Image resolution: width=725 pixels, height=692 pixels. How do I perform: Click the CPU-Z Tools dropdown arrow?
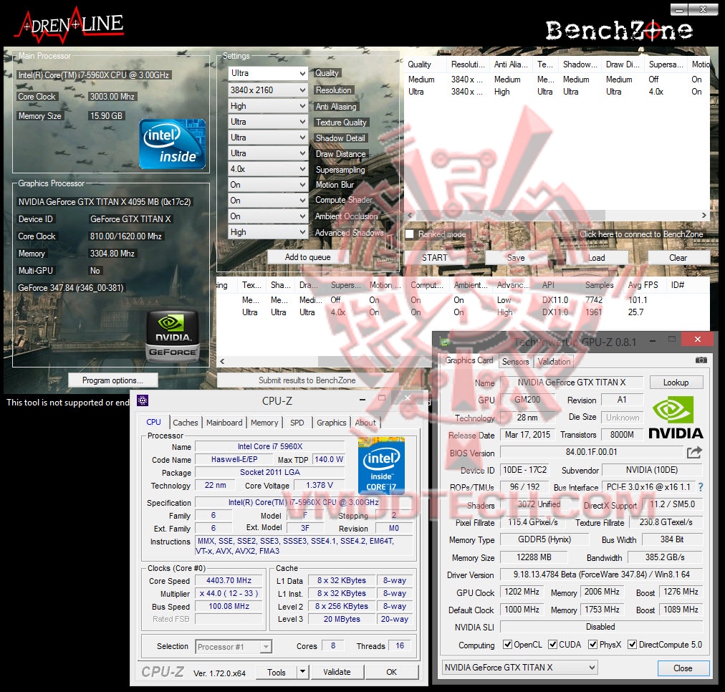pyautogui.click(x=302, y=671)
